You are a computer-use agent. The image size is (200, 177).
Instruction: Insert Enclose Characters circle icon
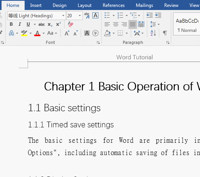(x=95, y=33)
